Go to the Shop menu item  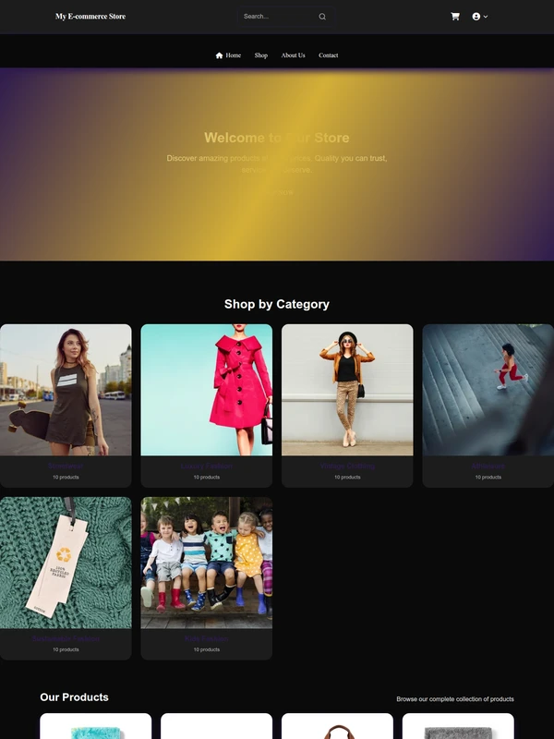261,55
